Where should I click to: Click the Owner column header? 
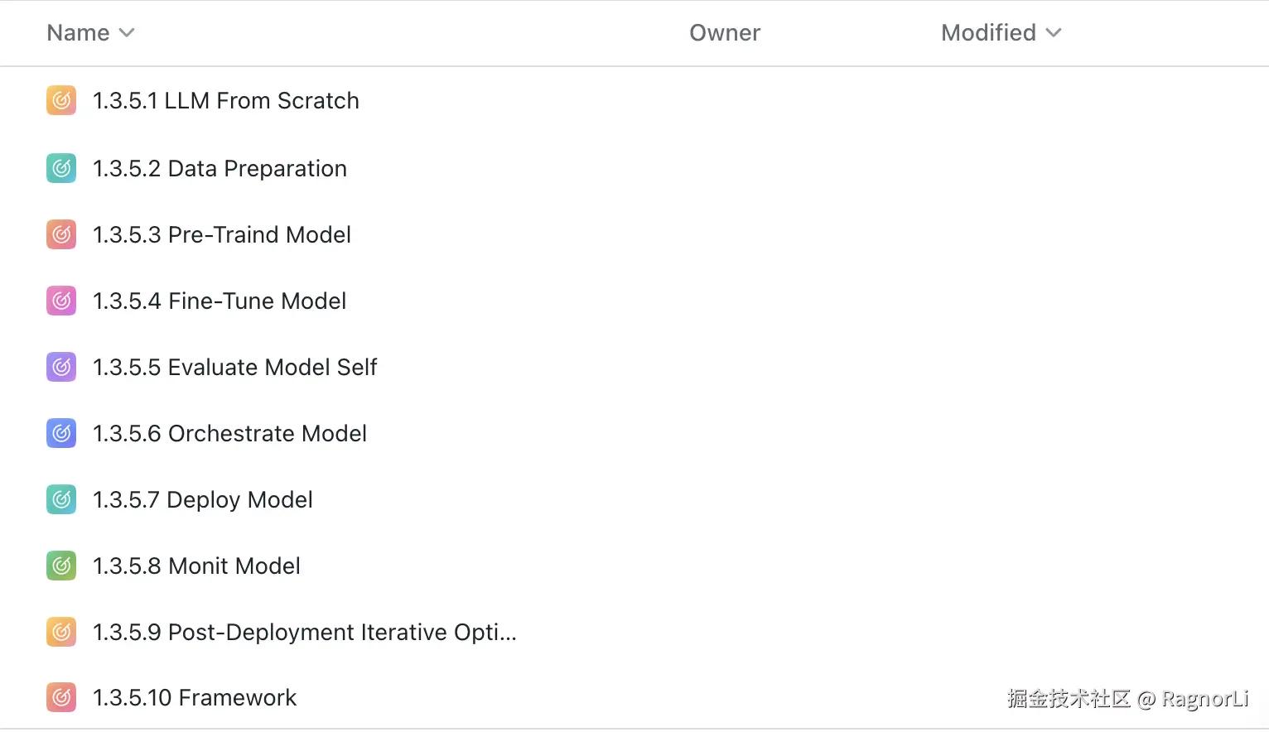[x=724, y=33]
